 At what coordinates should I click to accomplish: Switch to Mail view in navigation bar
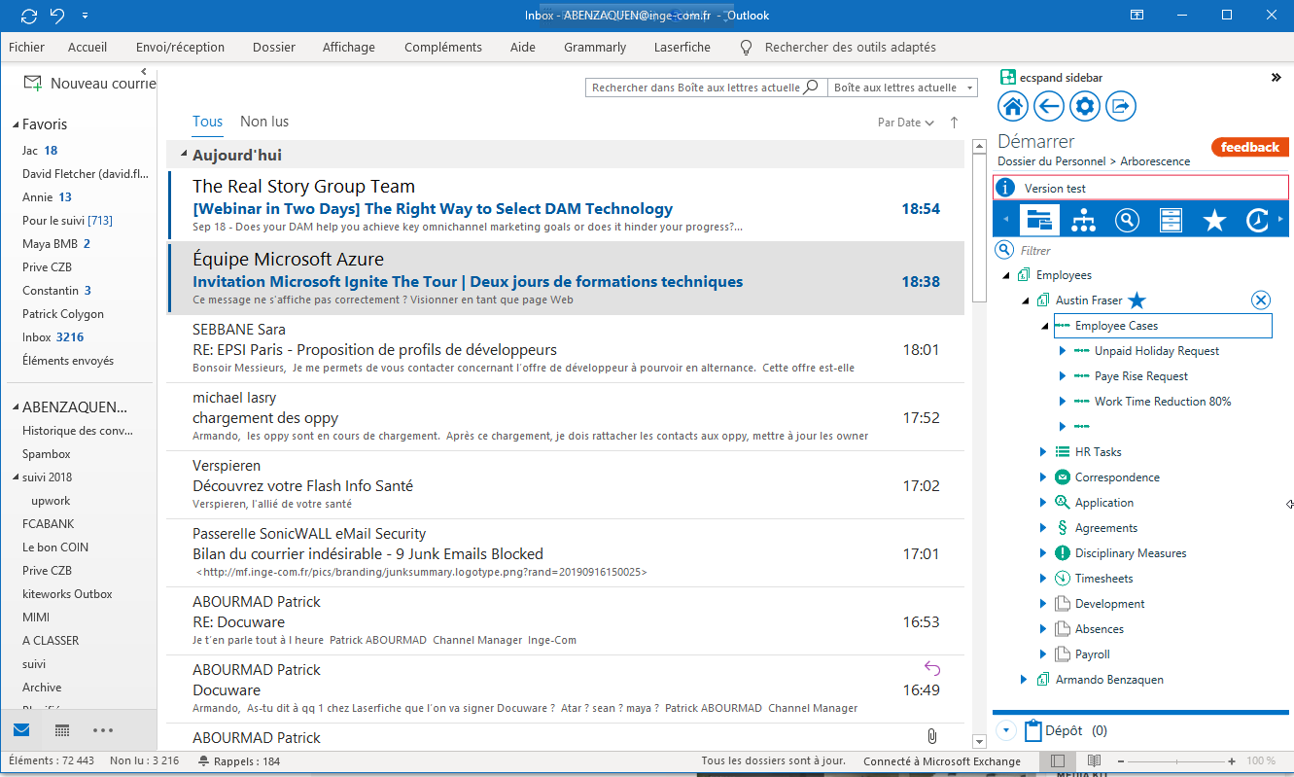(x=21, y=730)
